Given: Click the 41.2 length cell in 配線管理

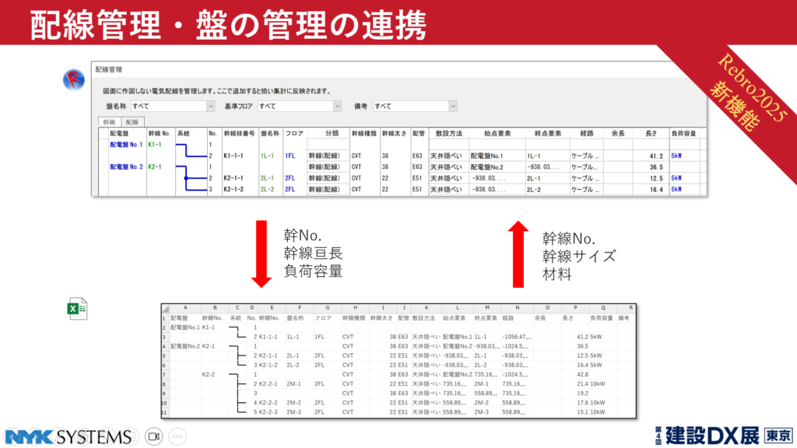Looking at the screenshot, I should (x=654, y=156).
